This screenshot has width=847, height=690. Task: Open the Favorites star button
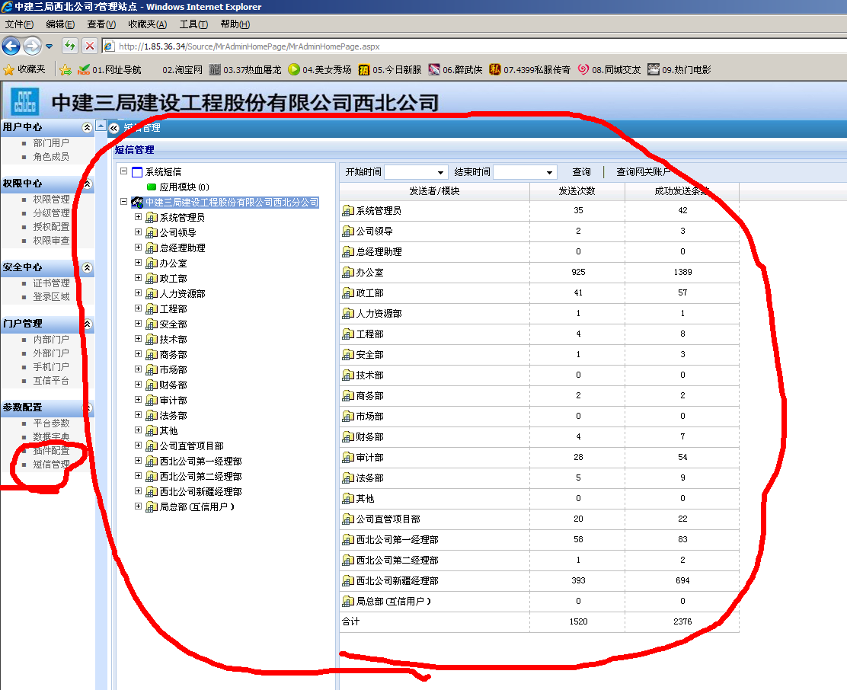click(x=24, y=69)
